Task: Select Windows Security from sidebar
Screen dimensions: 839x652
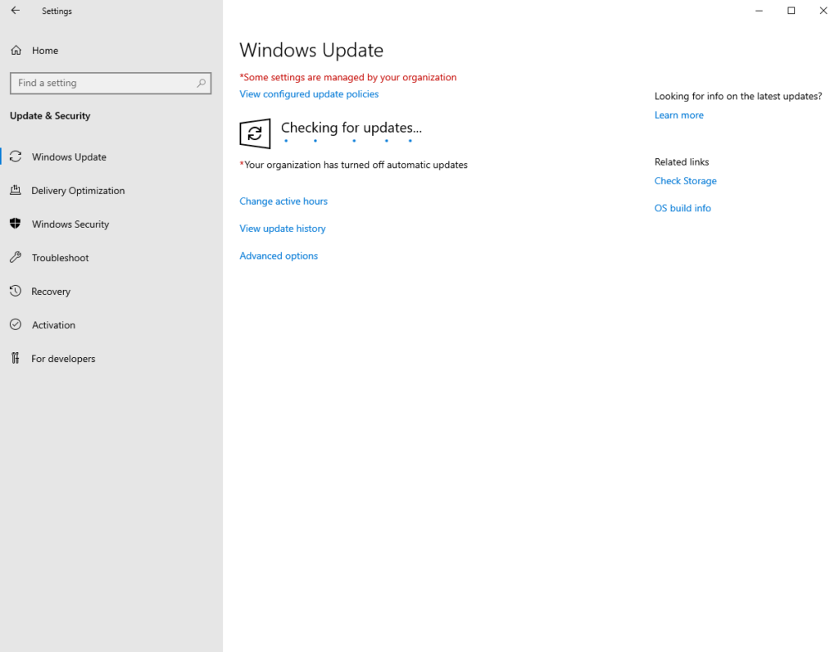Action: pyautogui.click(x=70, y=224)
